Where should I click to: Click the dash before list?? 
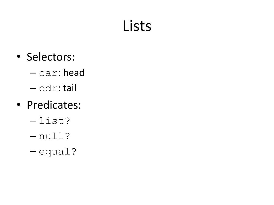pyautogui.click(x=33, y=121)
